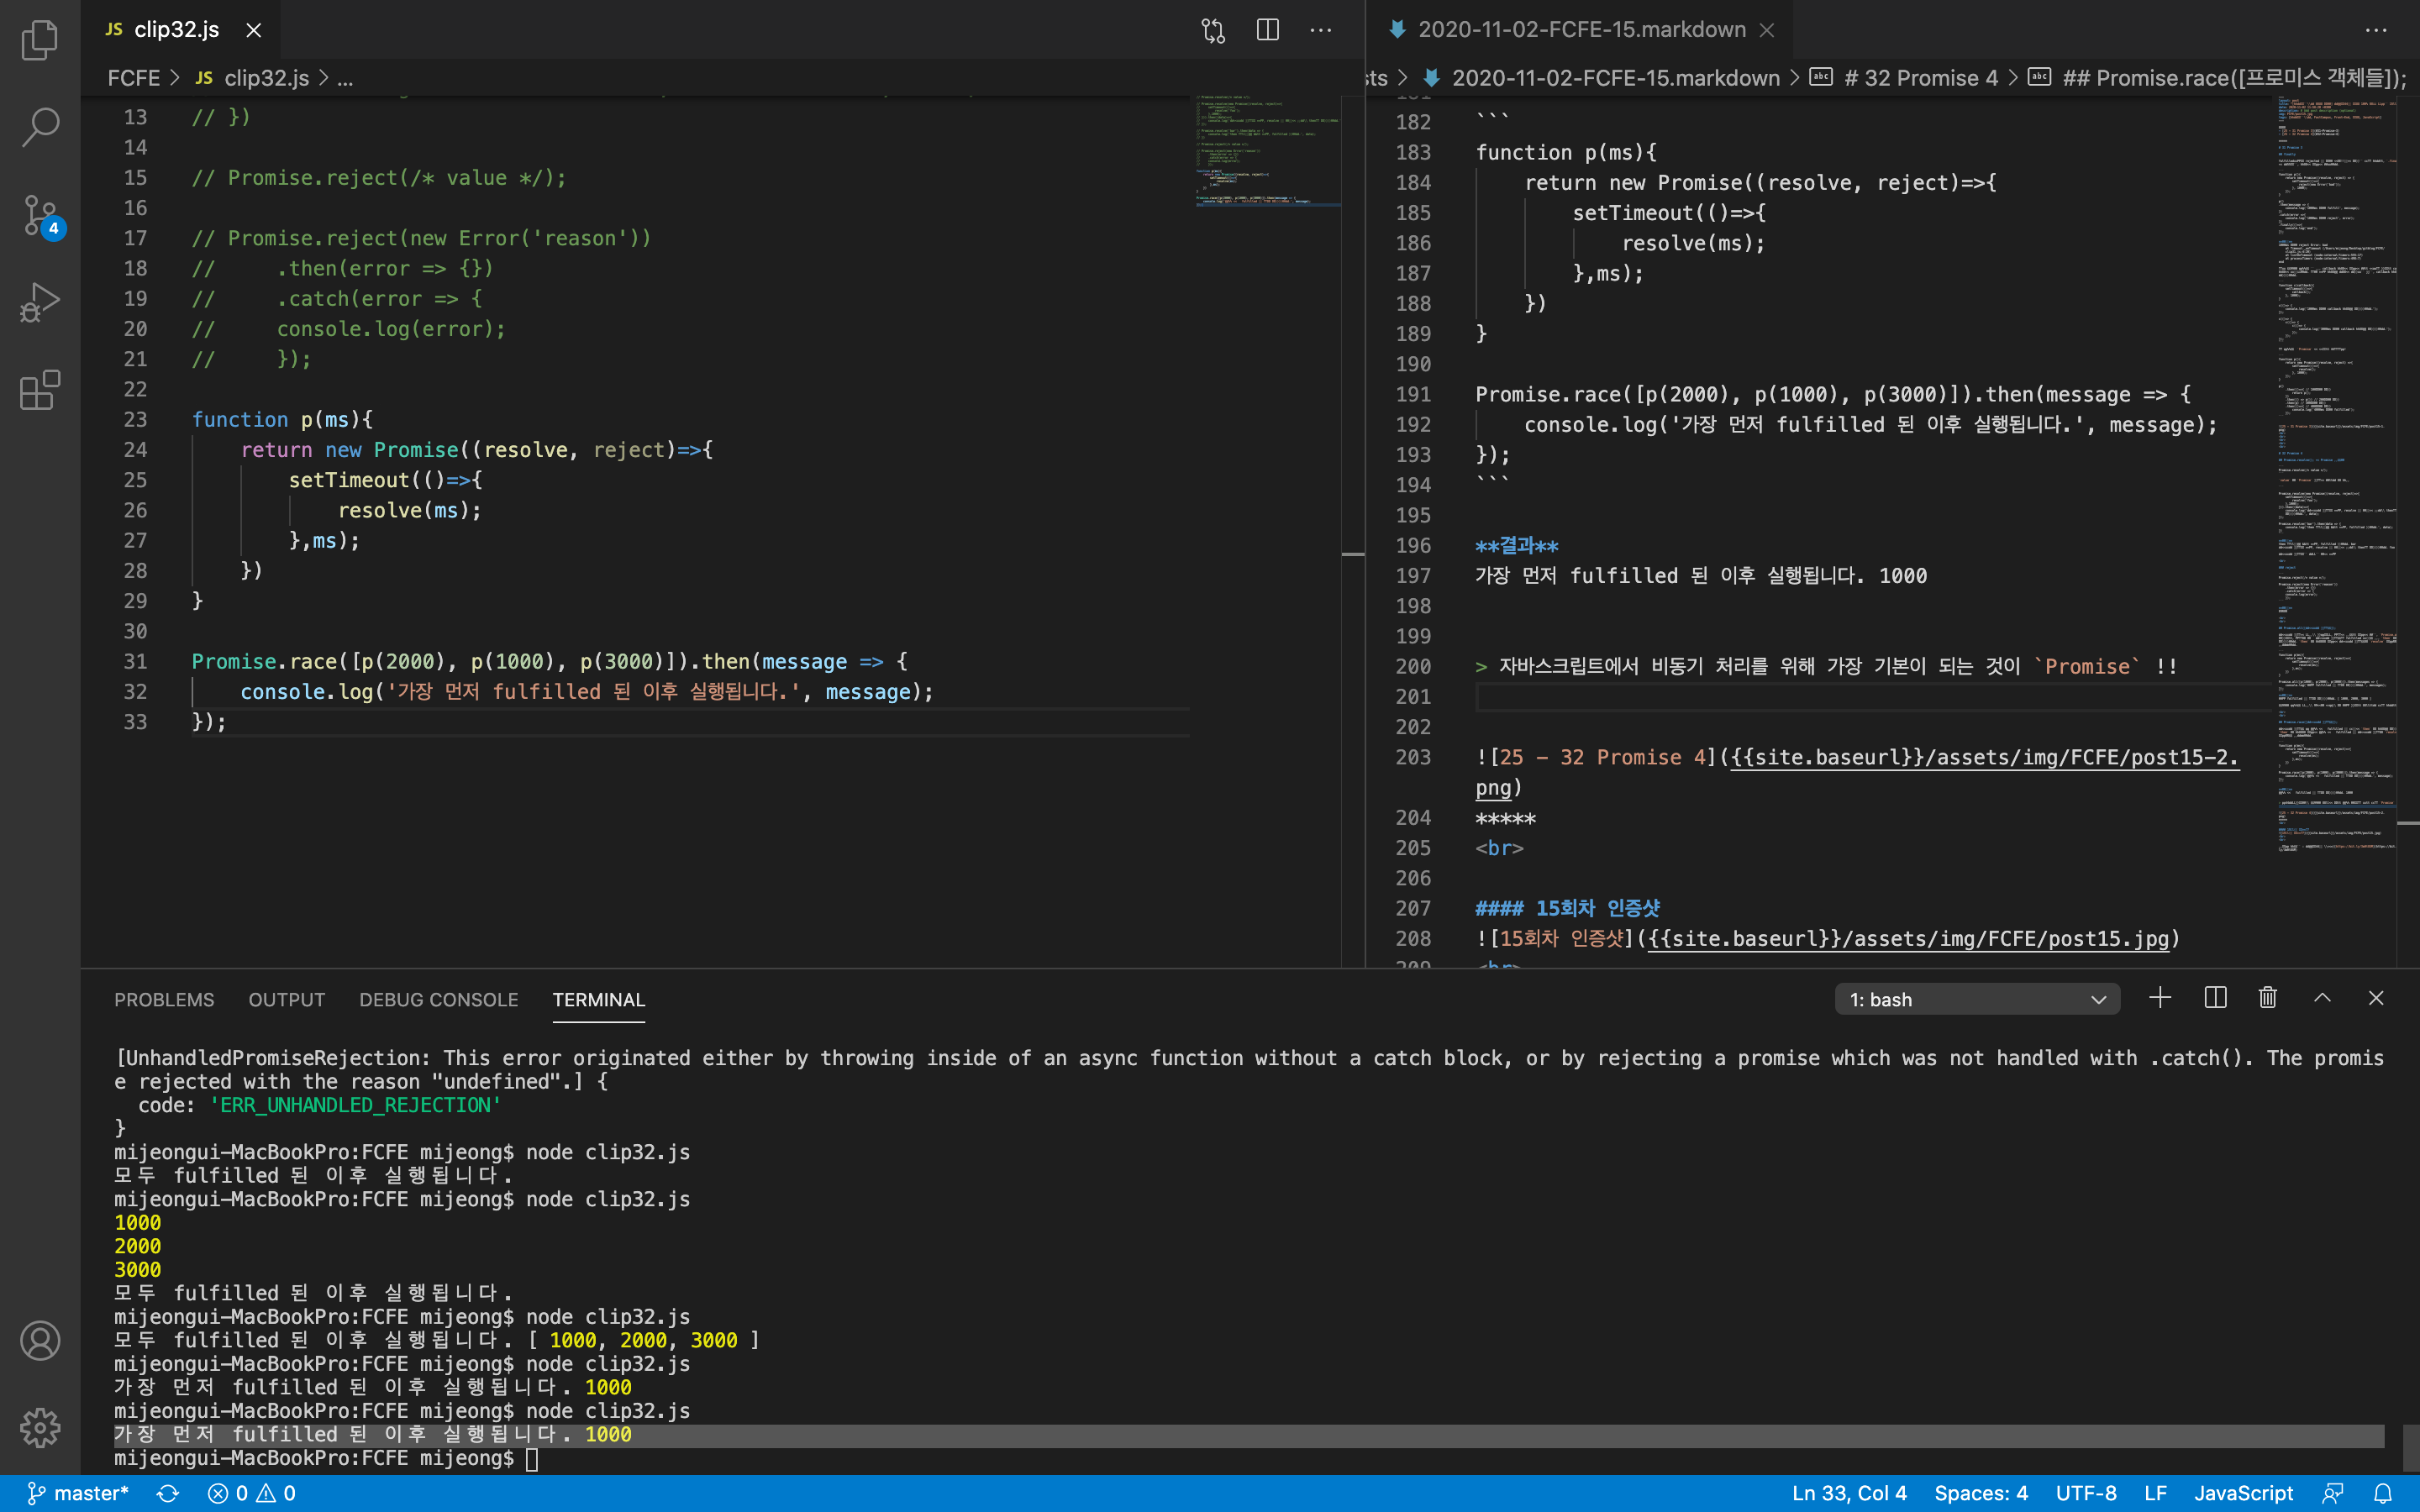The width and height of the screenshot is (2420, 1512).
Task: Open the Extensions view
Action: click(x=40, y=390)
